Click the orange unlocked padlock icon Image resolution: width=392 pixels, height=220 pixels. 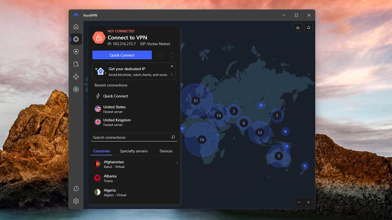99,38
